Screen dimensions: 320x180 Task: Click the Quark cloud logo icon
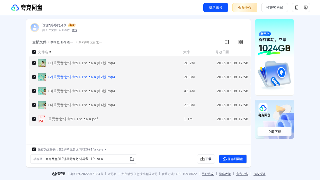pyautogui.click(x=15, y=7)
